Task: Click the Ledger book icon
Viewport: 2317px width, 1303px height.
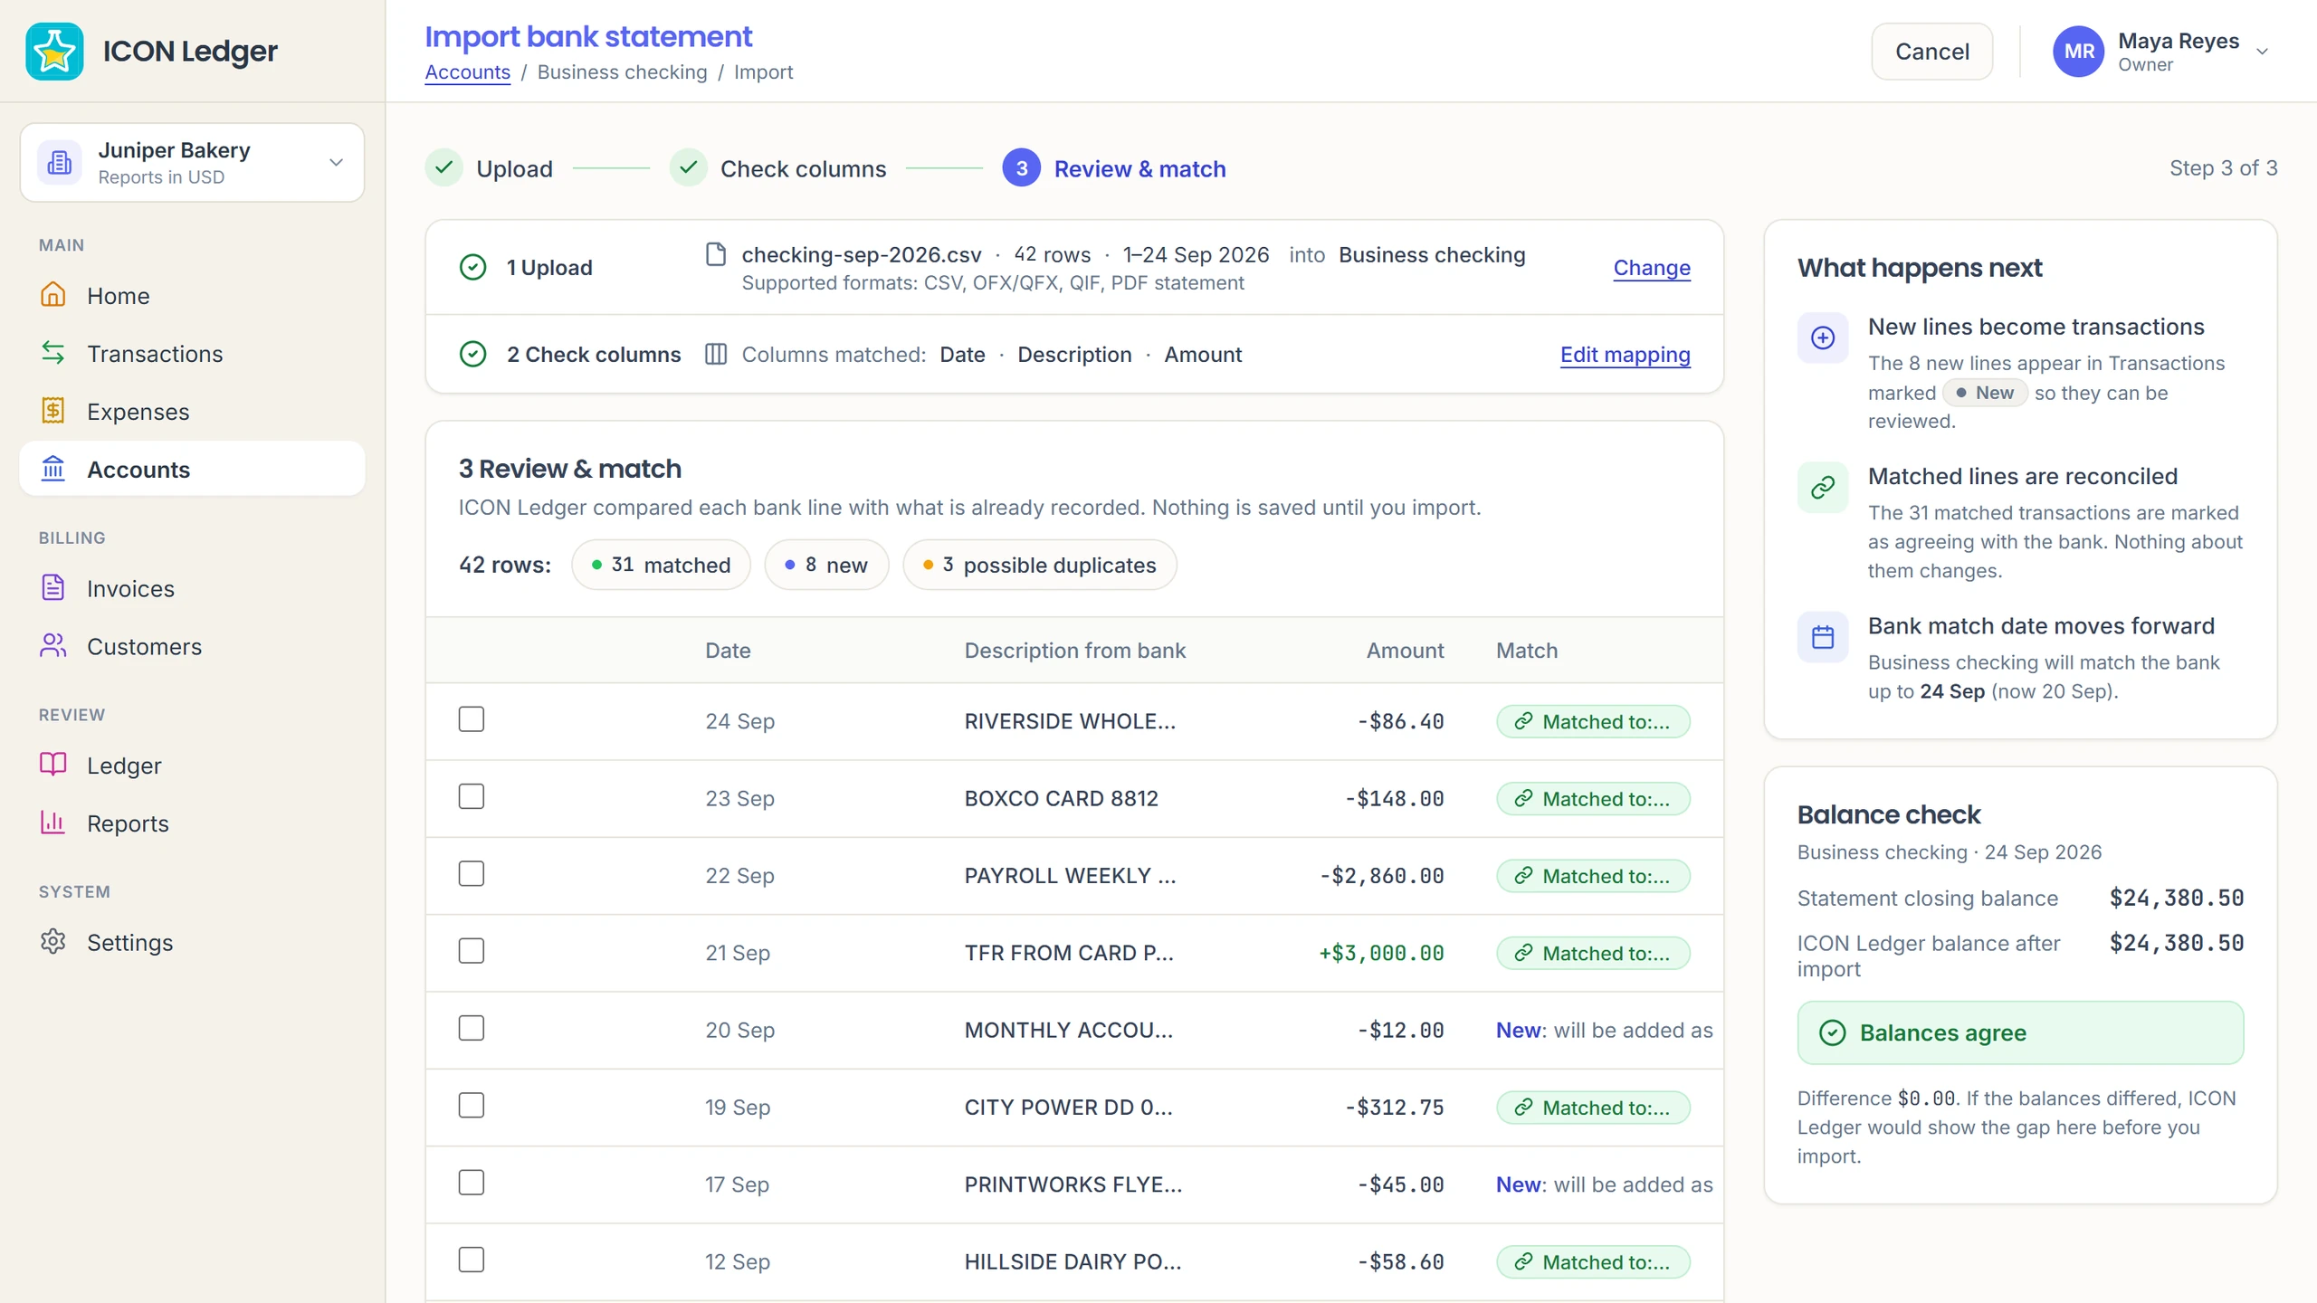Action: tap(53, 765)
